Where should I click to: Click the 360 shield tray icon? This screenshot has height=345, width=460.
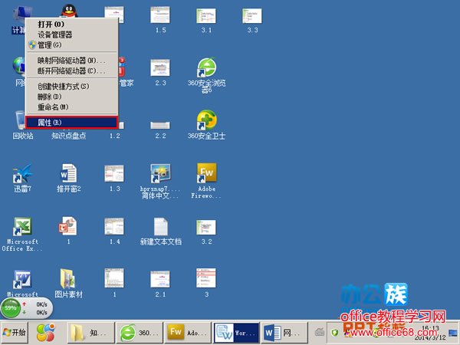pos(334,333)
